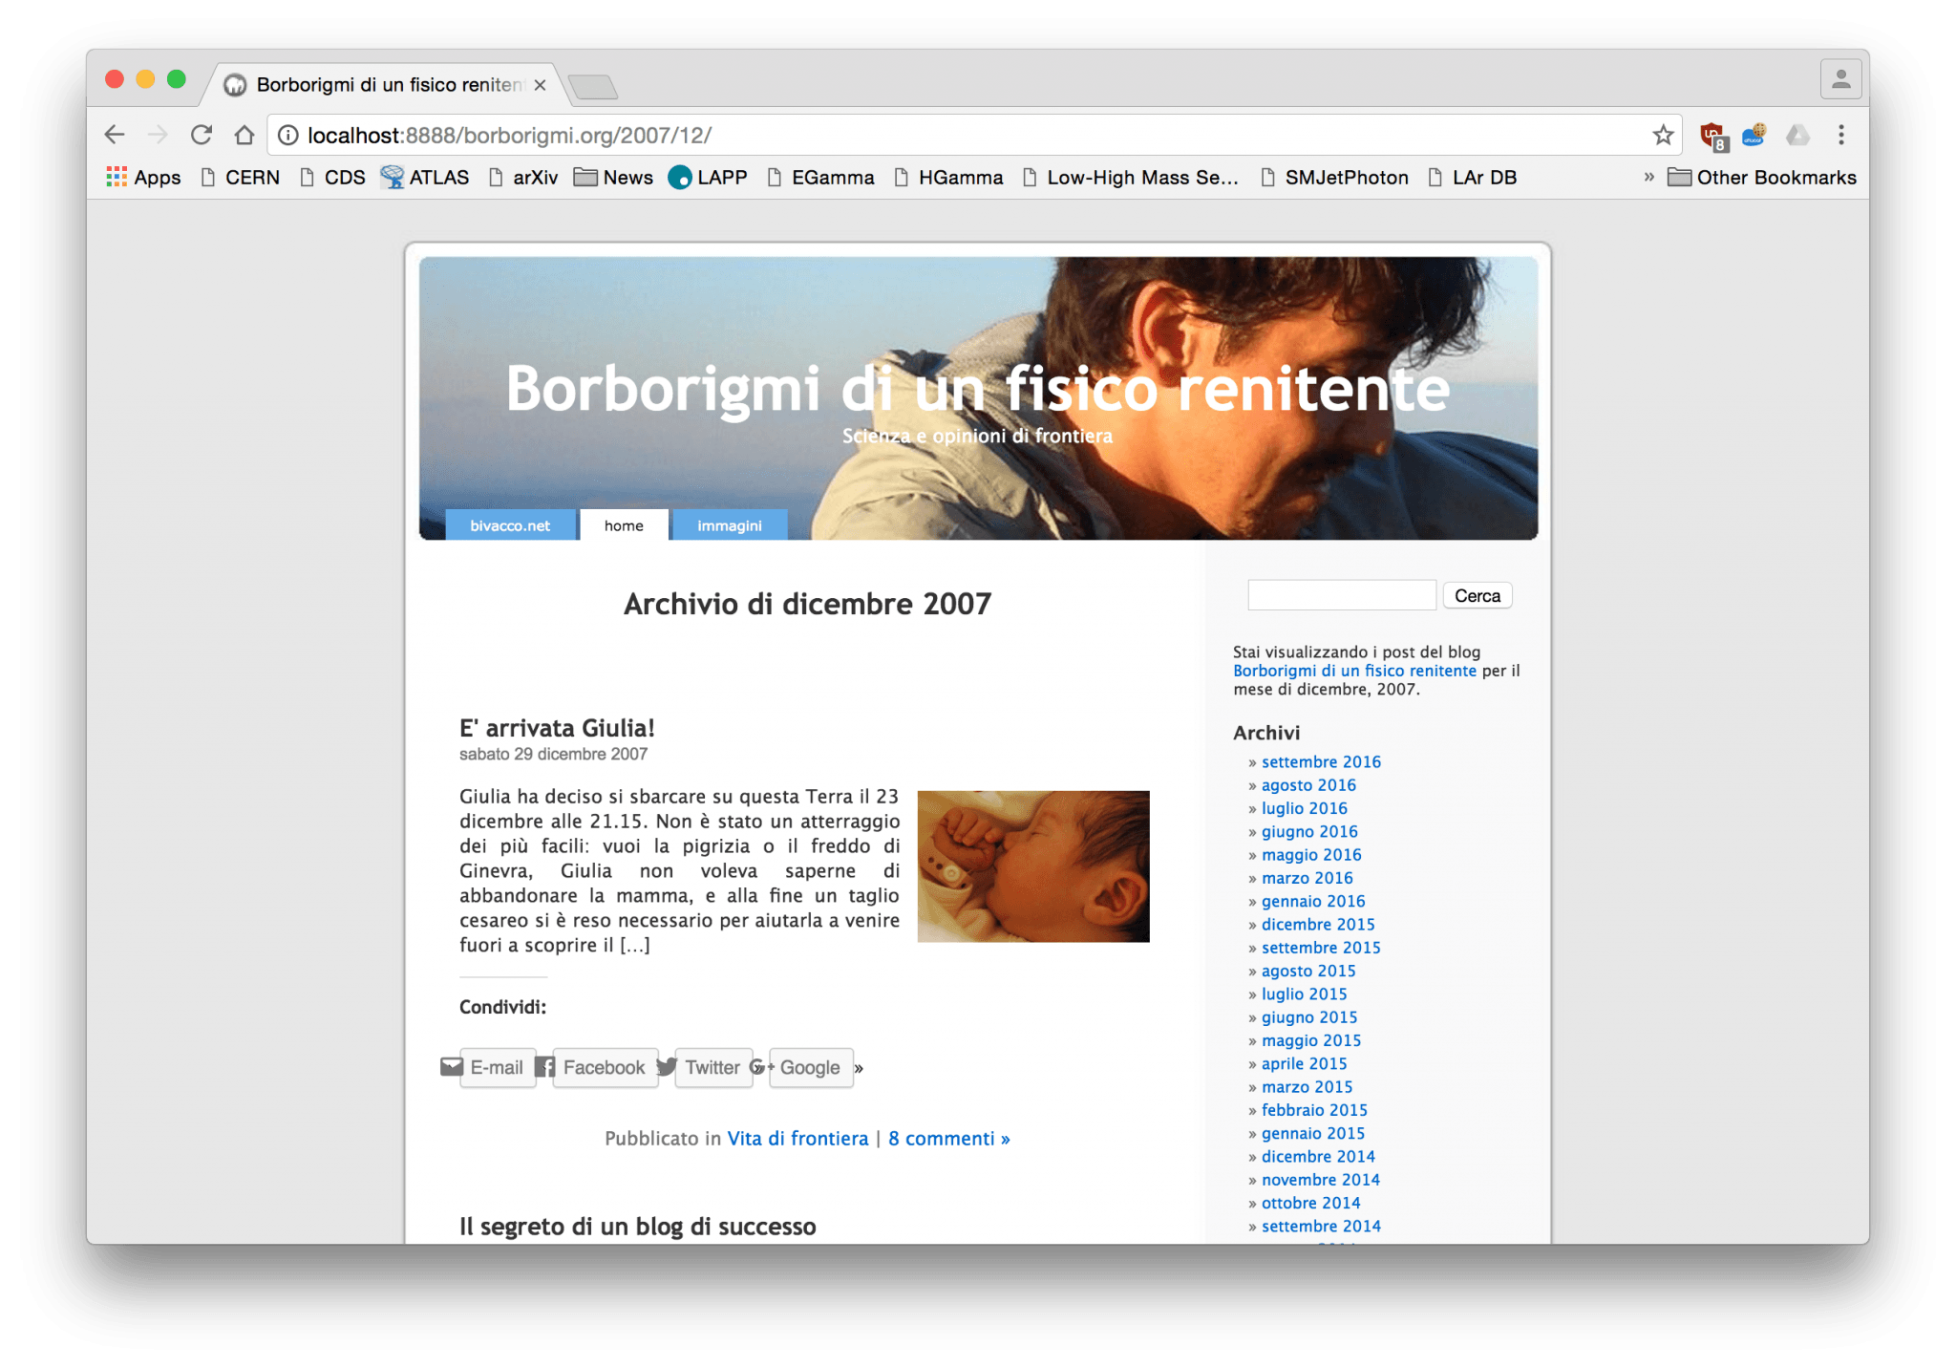Click the double arrow after Google share

tap(859, 1068)
